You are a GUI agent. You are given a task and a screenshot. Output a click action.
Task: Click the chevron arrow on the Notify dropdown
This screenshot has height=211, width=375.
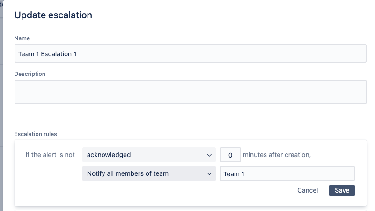[209, 173]
